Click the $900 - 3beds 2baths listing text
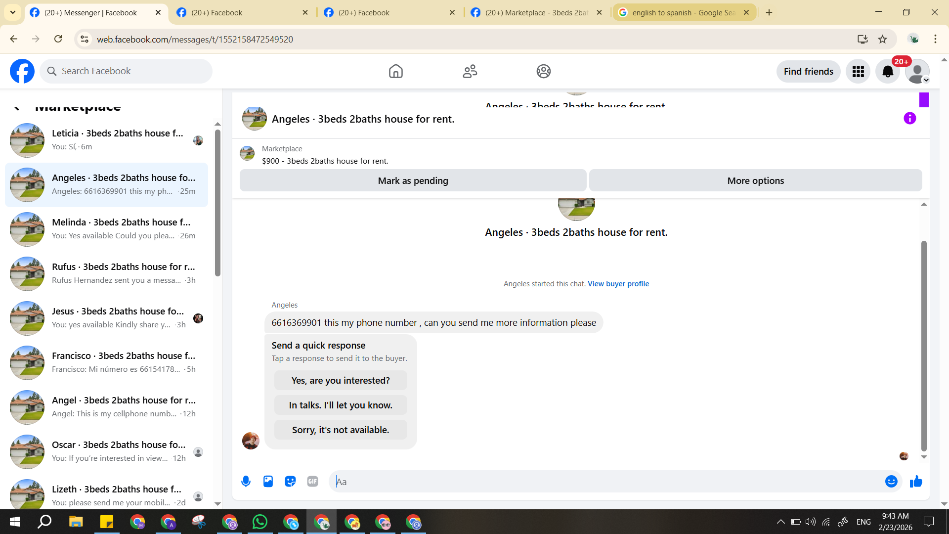Image resolution: width=949 pixels, height=534 pixels. (x=325, y=161)
